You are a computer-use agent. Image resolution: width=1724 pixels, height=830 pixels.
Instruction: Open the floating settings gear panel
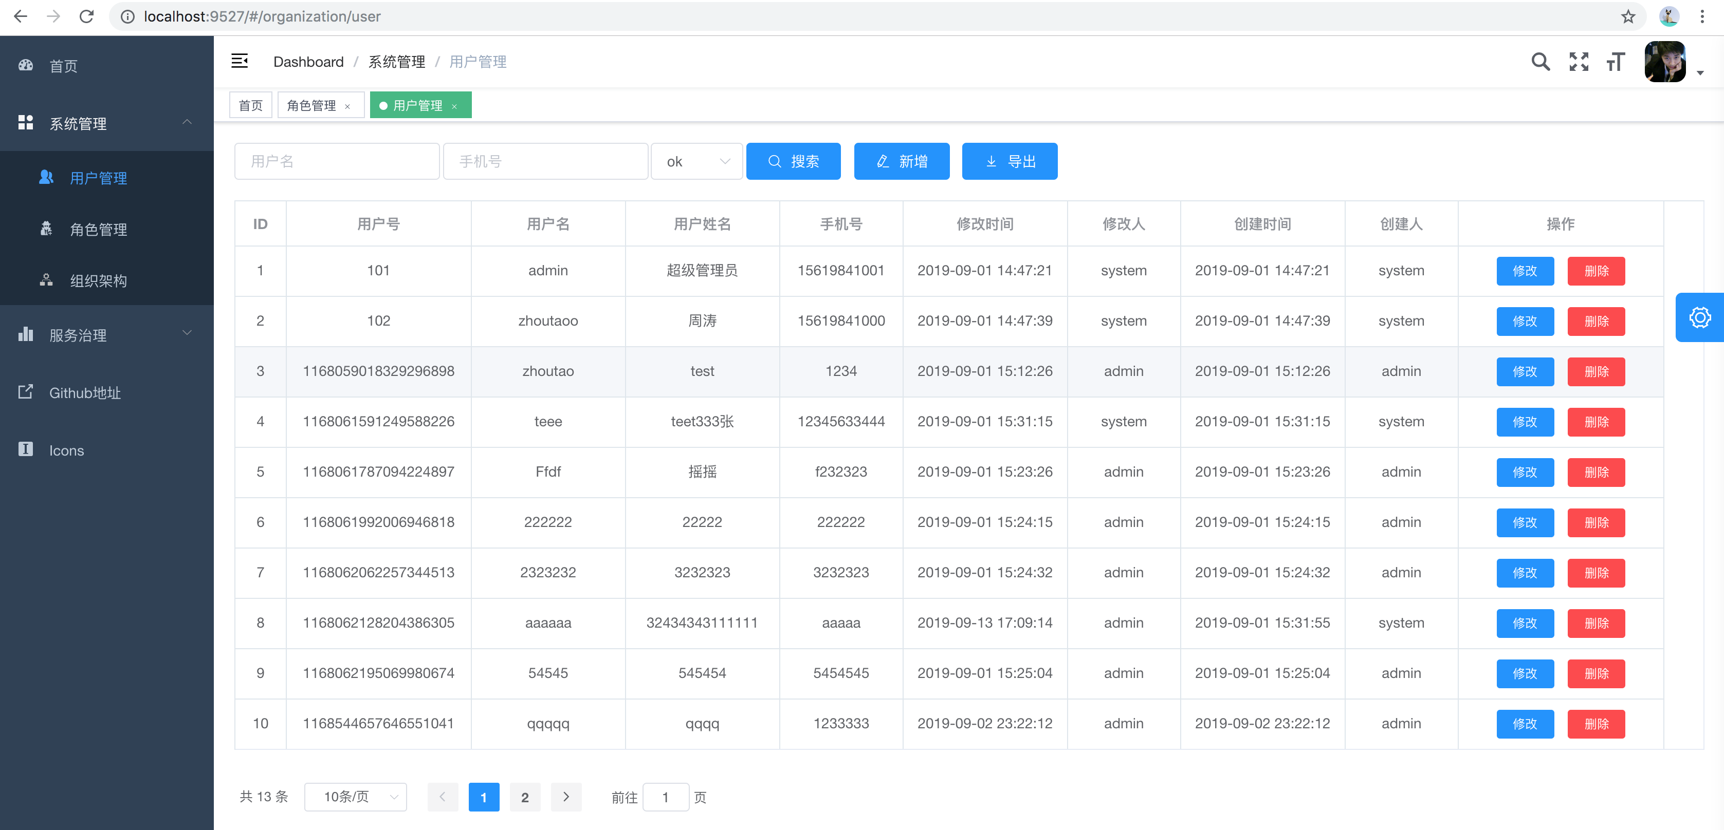pos(1700,318)
